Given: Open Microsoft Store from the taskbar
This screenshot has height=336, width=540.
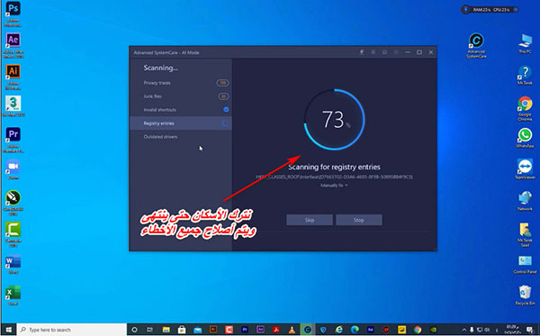Looking at the screenshot, I should (182, 330).
